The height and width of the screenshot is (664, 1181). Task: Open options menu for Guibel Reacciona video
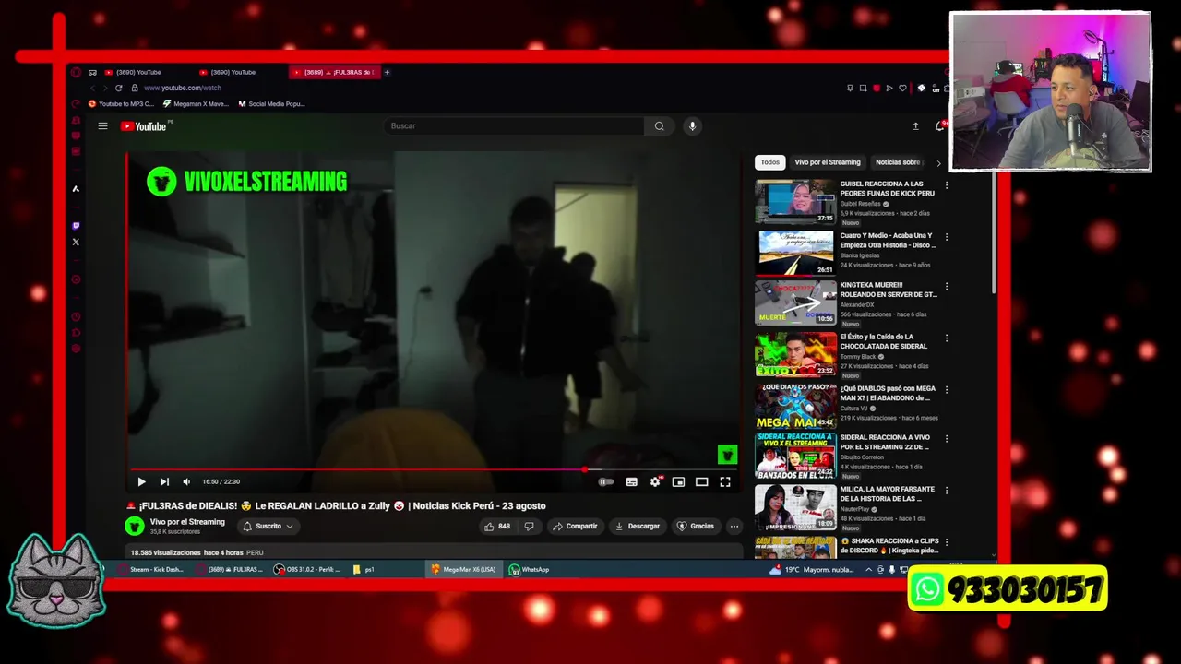pyautogui.click(x=946, y=185)
